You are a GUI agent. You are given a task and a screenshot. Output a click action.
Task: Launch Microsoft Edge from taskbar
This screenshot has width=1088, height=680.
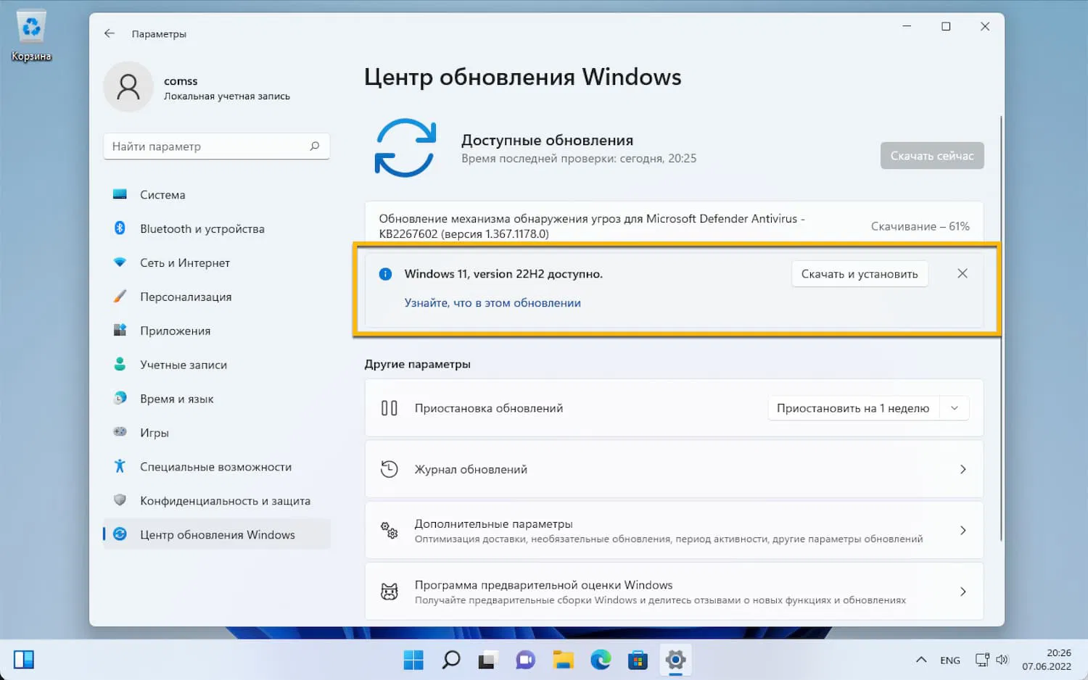coord(601,660)
